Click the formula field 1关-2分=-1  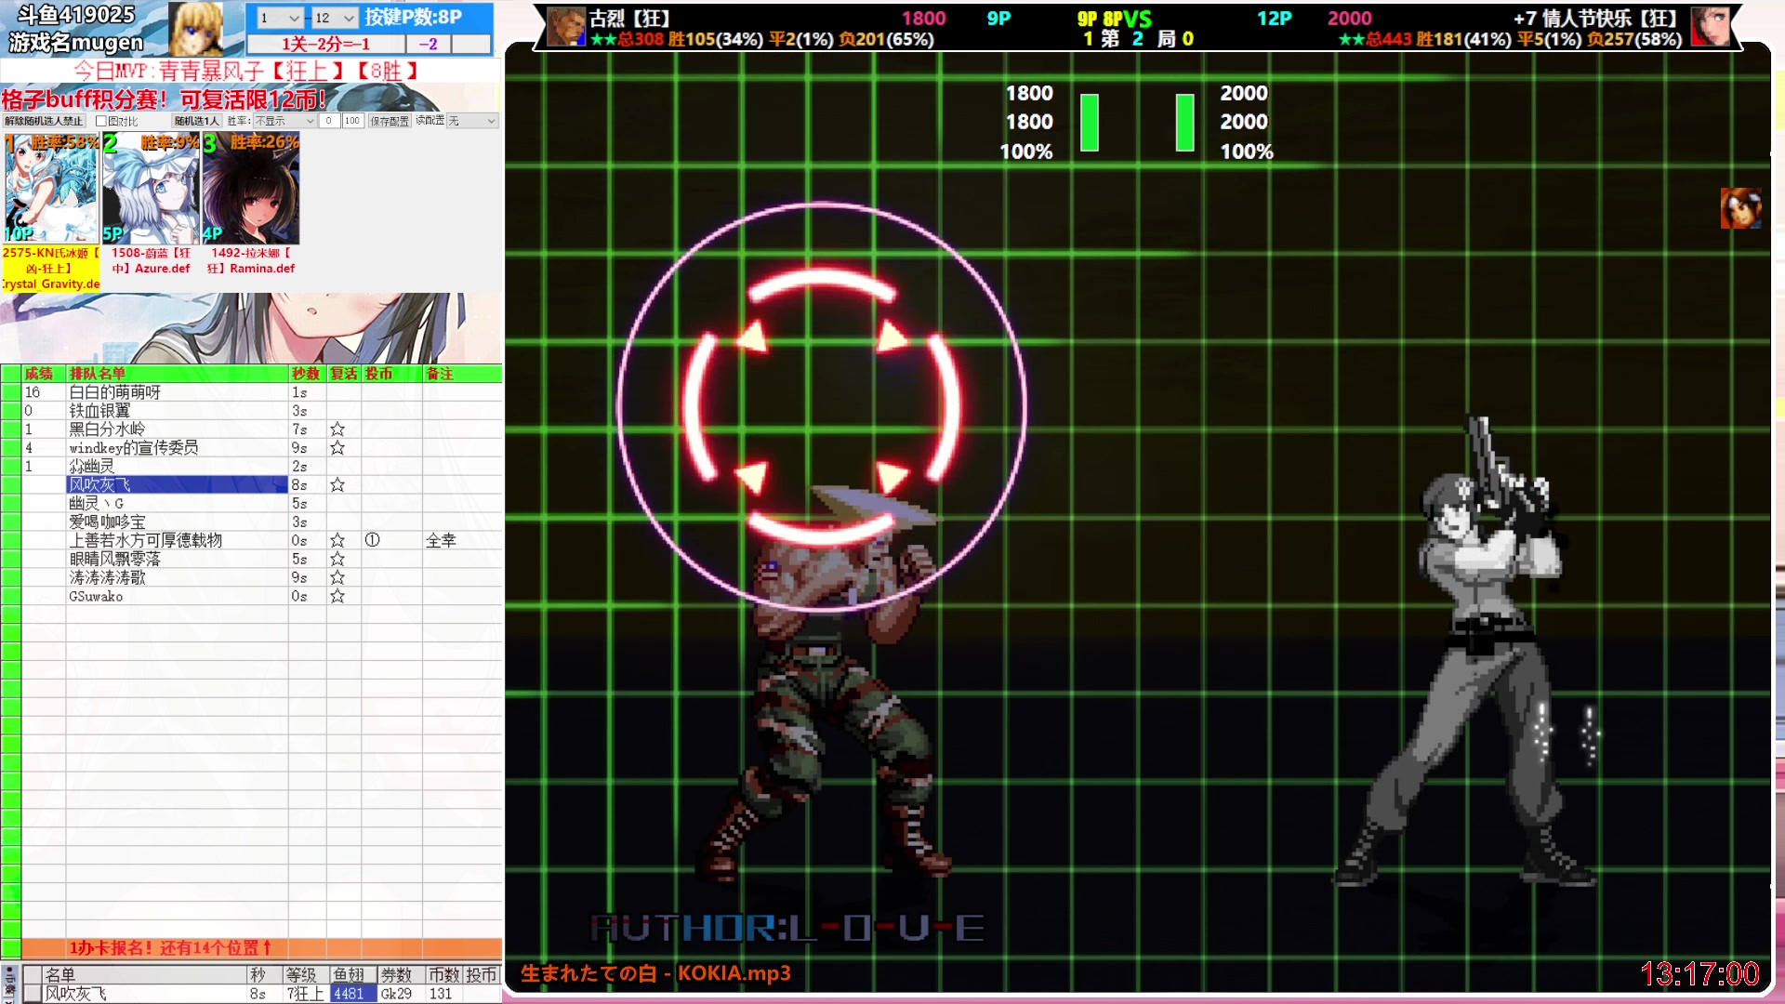pos(325,44)
